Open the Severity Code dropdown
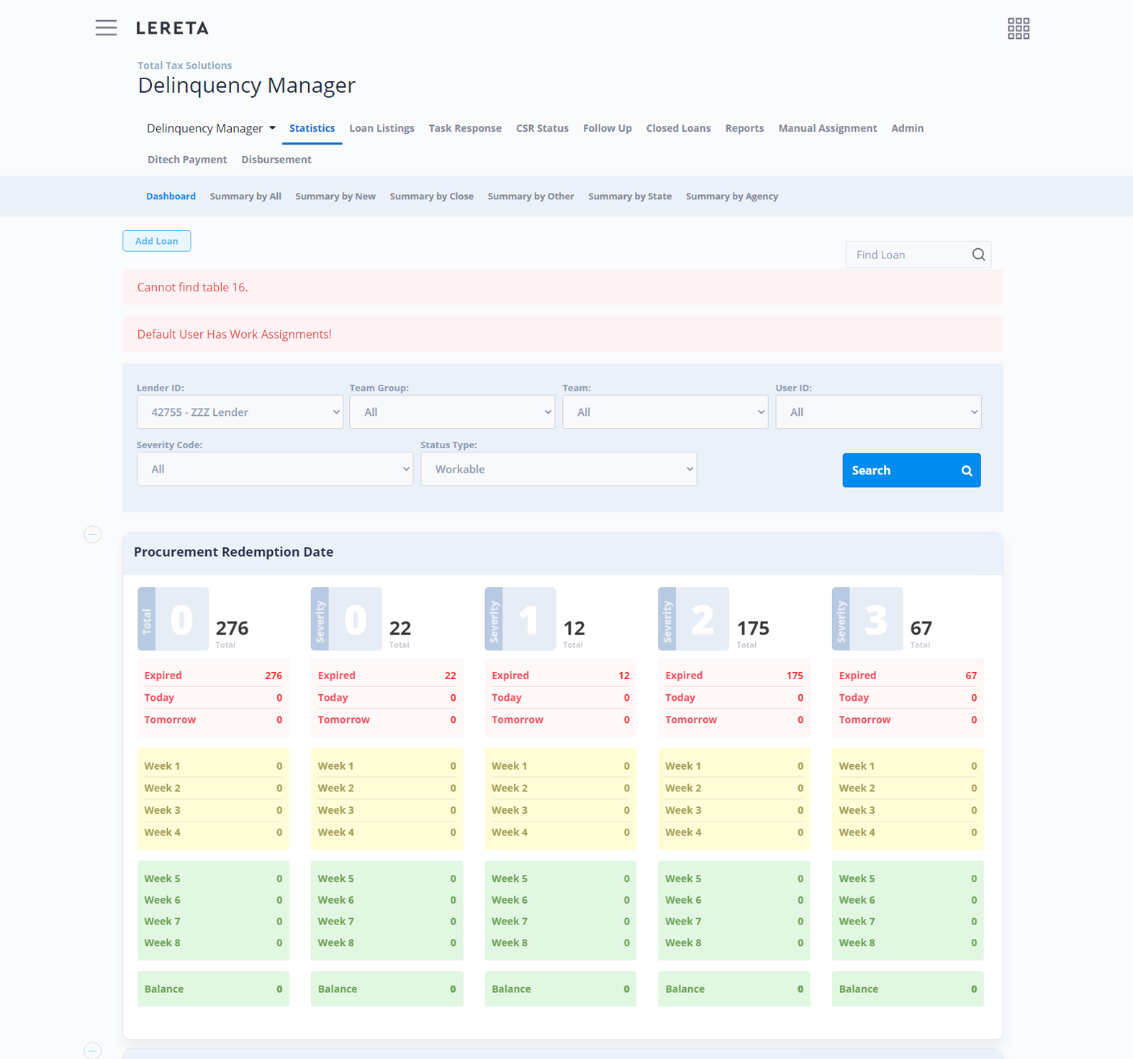Viewport: 1133px width, 1059px height. (x=274, y=469)
